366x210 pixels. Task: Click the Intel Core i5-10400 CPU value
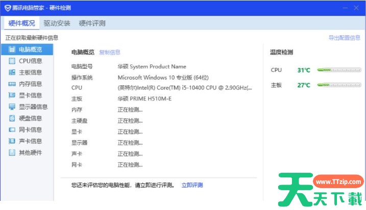[185, 88]
